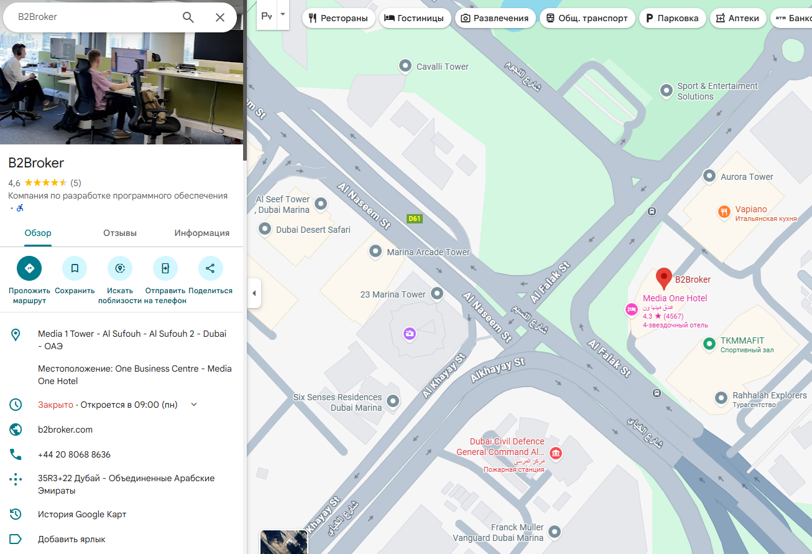Viewport: 812px width, 554px height.
Task: Send place to phone icon
Action: [165, 268]
